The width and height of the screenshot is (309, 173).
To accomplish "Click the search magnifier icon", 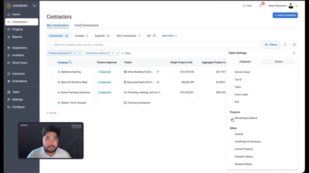I will click(50, 45).
